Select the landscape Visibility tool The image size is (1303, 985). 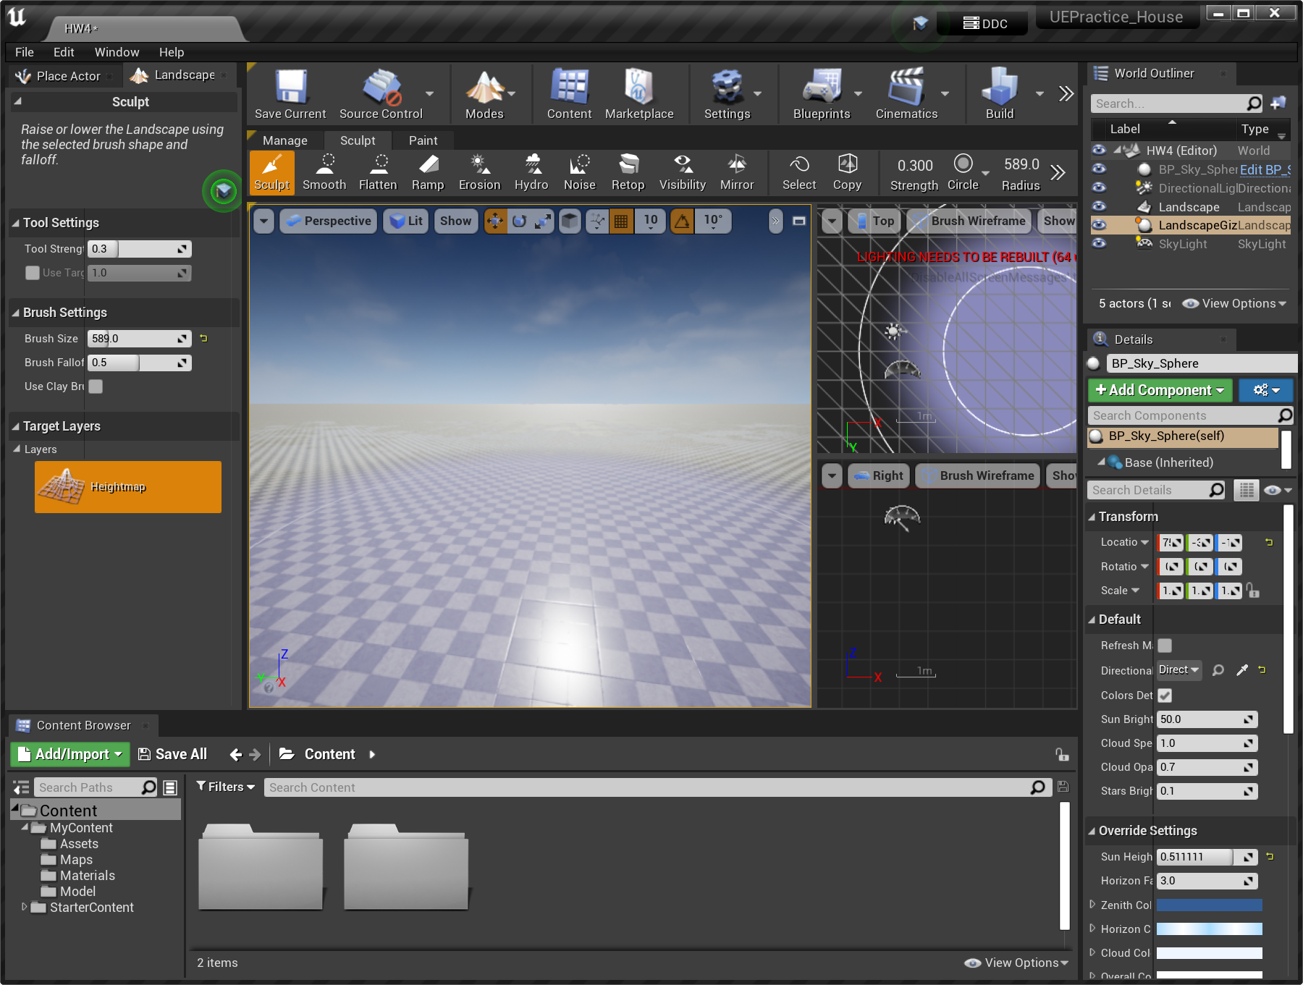point(682,173)
